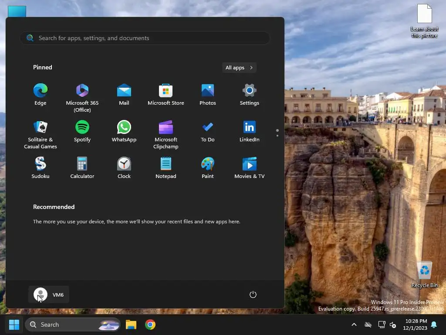The height and width of the screenshot is (335, 446).
Task: Show hidden icons in system tray
Action: tap(354, 325)
